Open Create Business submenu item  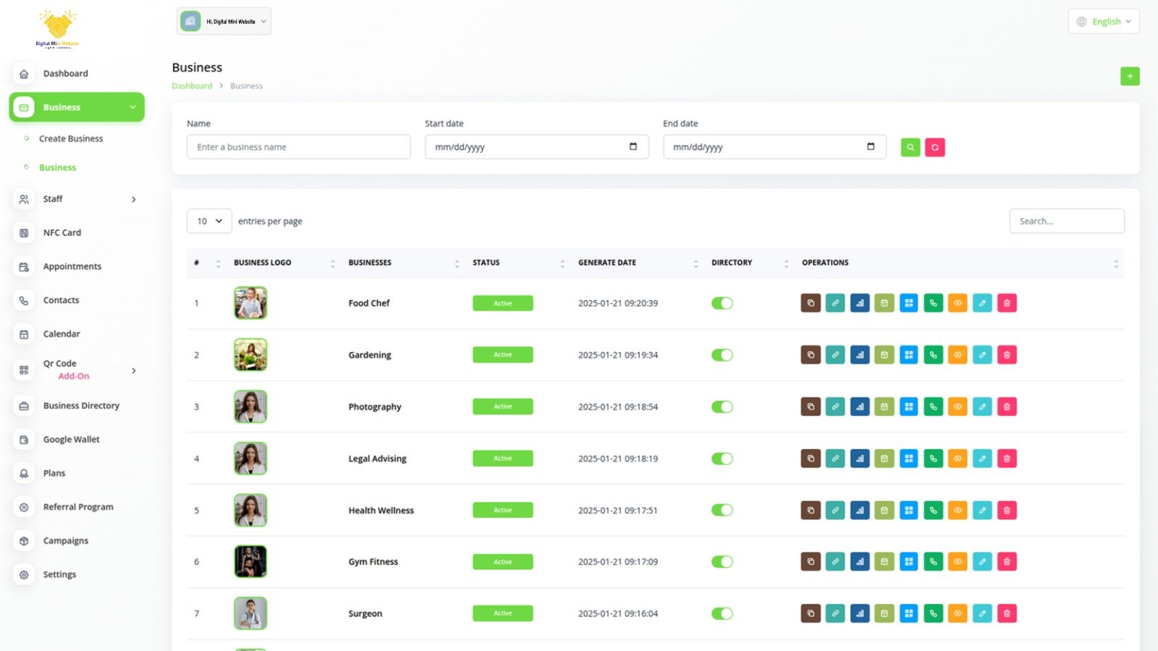(71, 138)
